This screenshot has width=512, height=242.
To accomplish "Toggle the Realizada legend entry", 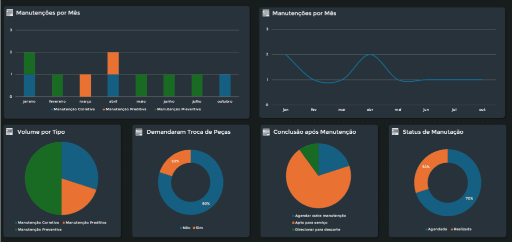I will (x=461, y=230).
